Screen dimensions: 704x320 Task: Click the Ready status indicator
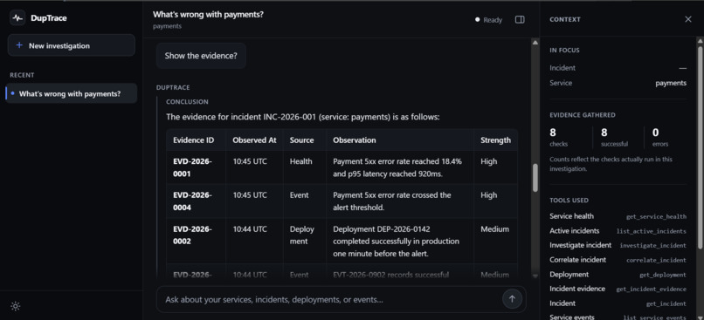pos(488,20)
